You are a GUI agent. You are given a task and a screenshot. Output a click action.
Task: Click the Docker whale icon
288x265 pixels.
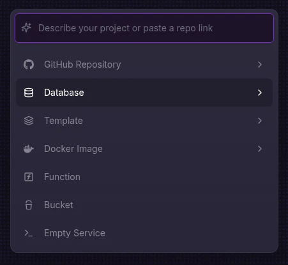[x=29, y=149]
